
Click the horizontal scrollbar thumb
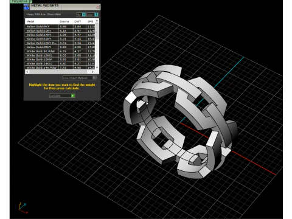click(58, 72)
